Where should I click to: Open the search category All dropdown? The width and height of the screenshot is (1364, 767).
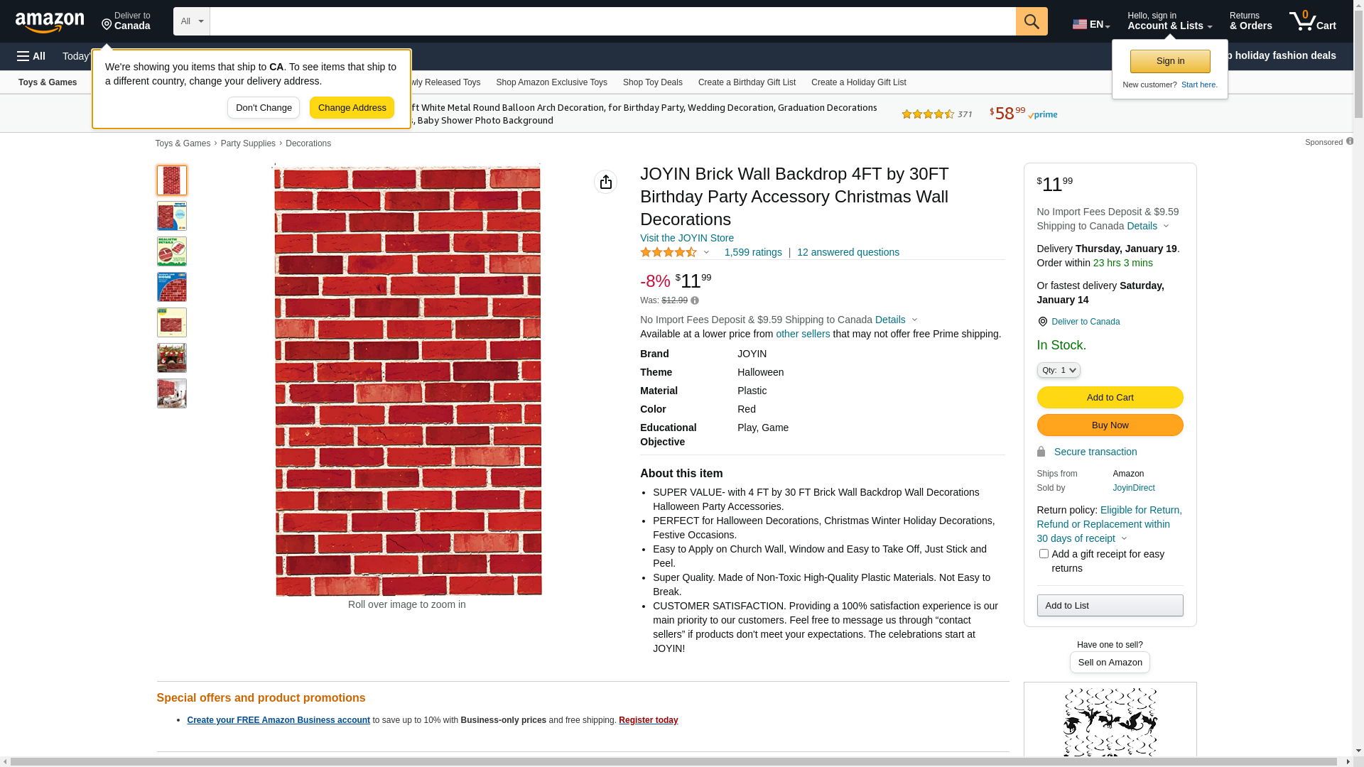(x=191, y=21)
